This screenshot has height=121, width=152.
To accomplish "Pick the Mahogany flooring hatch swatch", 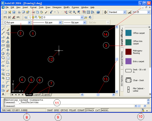I will pos(128,52).
